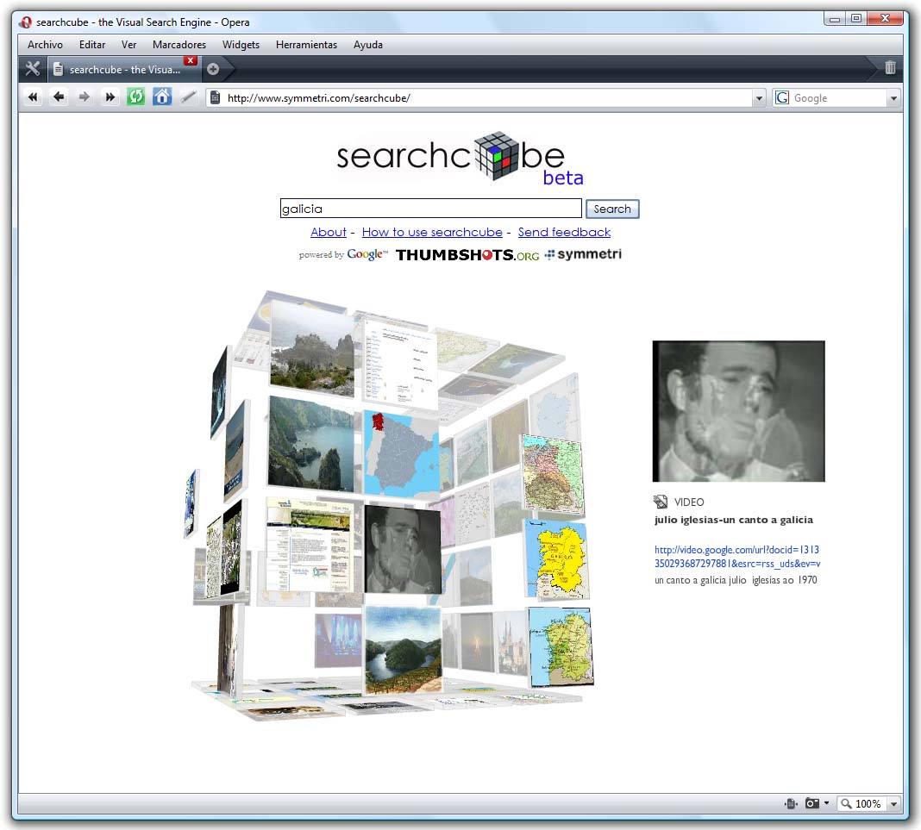
Task: Select the river valley painting thumbnail
Action: pos(403,649)
